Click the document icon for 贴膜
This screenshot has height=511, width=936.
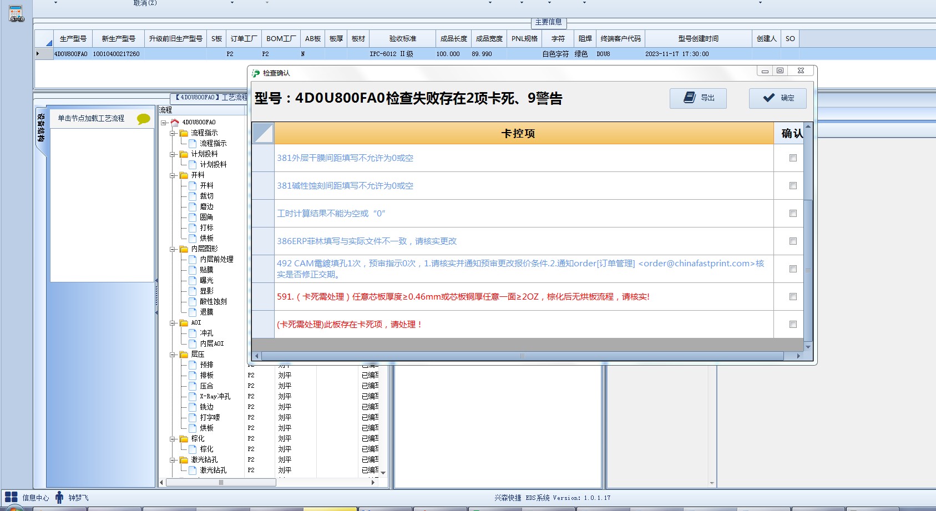(x=193, y=270)
